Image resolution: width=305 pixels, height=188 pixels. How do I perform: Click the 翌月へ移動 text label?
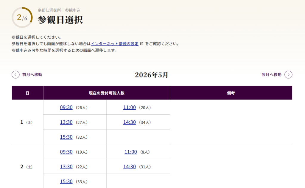[x=271, y=75]
